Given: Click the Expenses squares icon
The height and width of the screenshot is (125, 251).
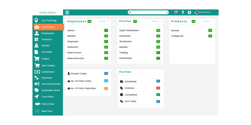Looking at the screenshot, I should [36, 78].
